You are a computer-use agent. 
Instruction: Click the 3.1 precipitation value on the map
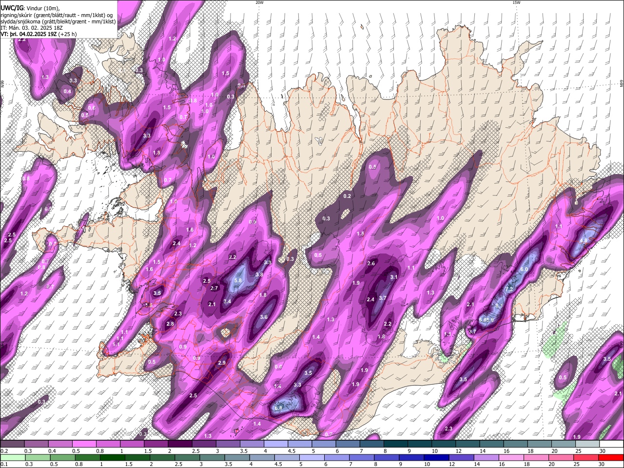(394, 277)
